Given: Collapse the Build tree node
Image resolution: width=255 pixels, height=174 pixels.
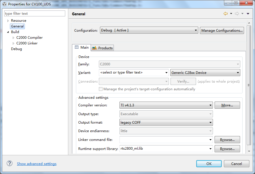Looking at the screenshot, I should click(8, 32).
